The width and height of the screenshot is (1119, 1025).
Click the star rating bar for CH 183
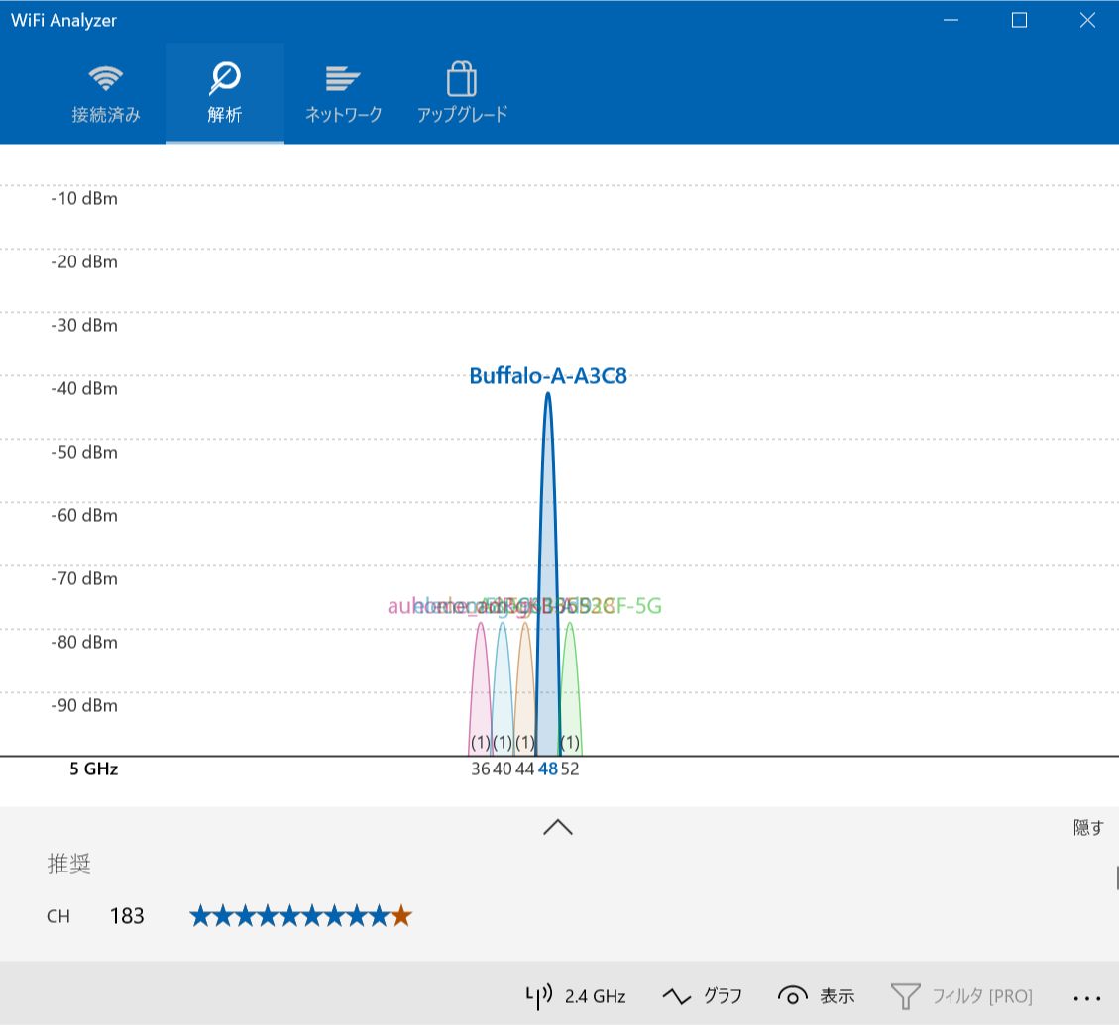tap(300, 916)
